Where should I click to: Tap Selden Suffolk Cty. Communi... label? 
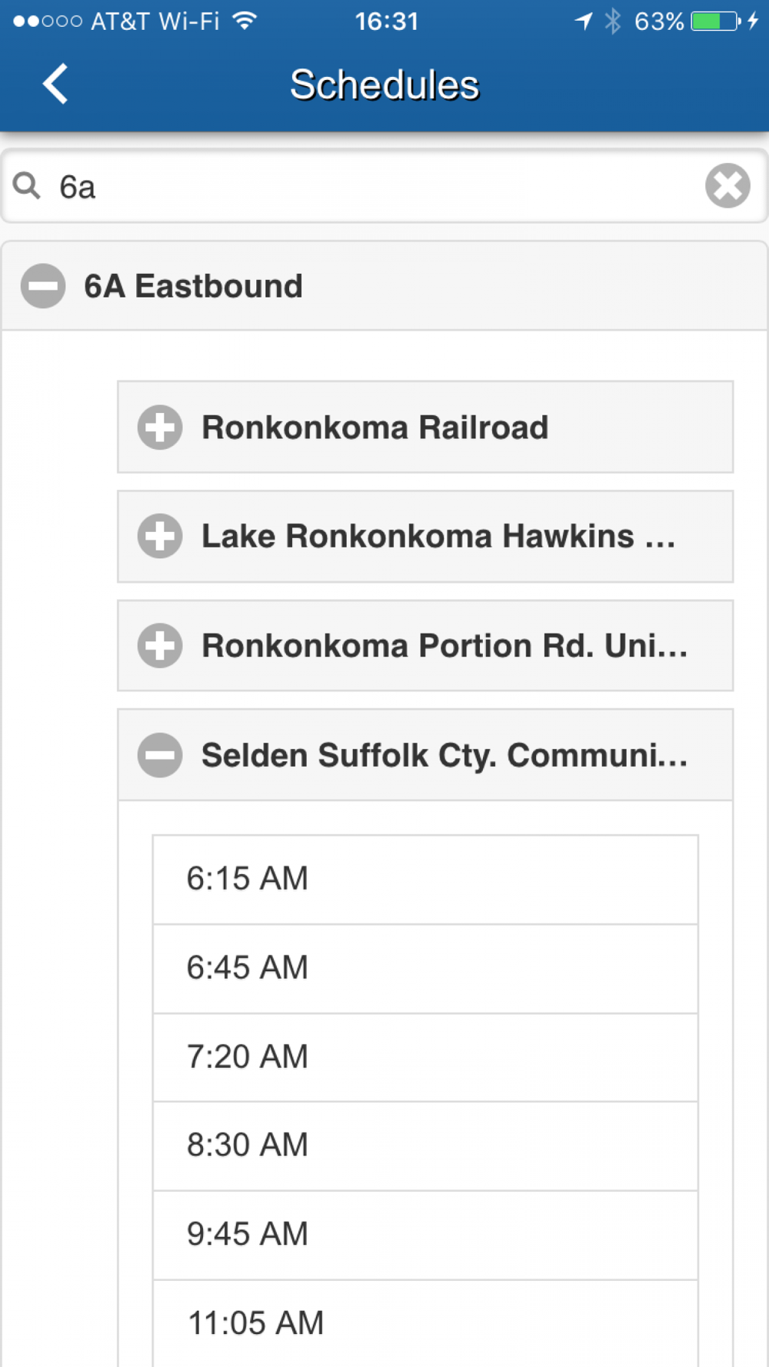pyautogui.click(x=444, y=756)
